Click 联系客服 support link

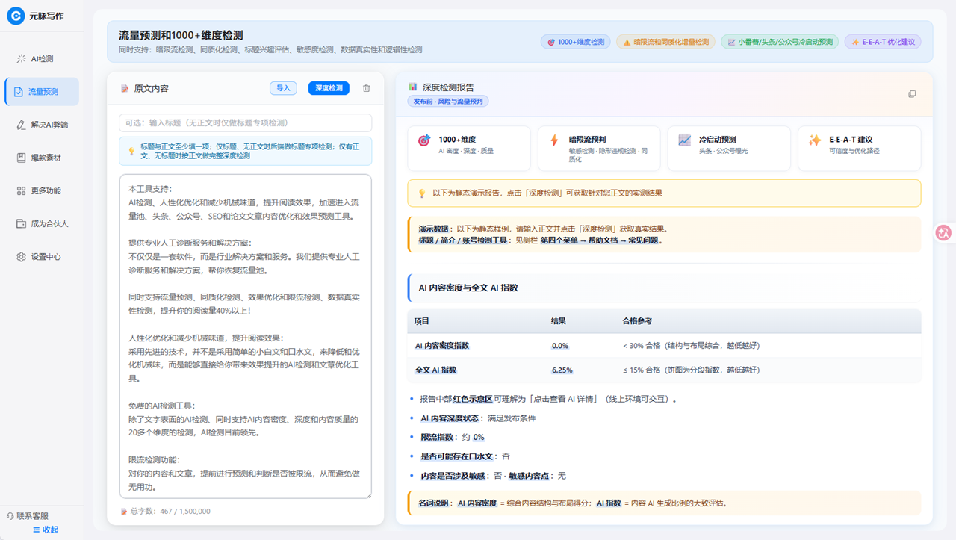tap(28, 516)
